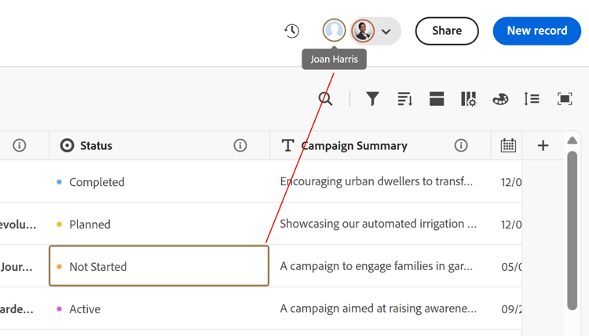Screen dimensions: 589x336
Task: Click the search magnifier icon
Action: click(325, 98)
